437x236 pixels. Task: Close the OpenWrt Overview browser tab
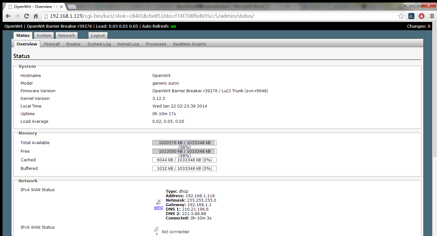[x=61, y=6]
